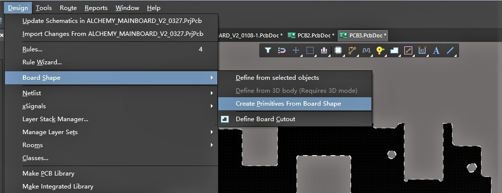Choose the place component chip icon
502x193 pixels.
pyautogui.click(x=338, y=50)
